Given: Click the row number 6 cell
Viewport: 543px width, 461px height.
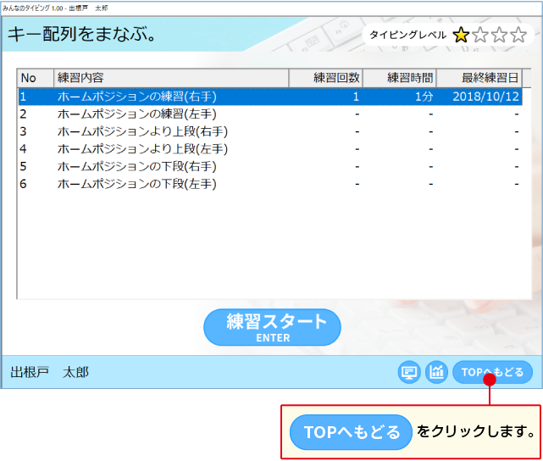Looking at the screenshot, I should pos(23,184).
